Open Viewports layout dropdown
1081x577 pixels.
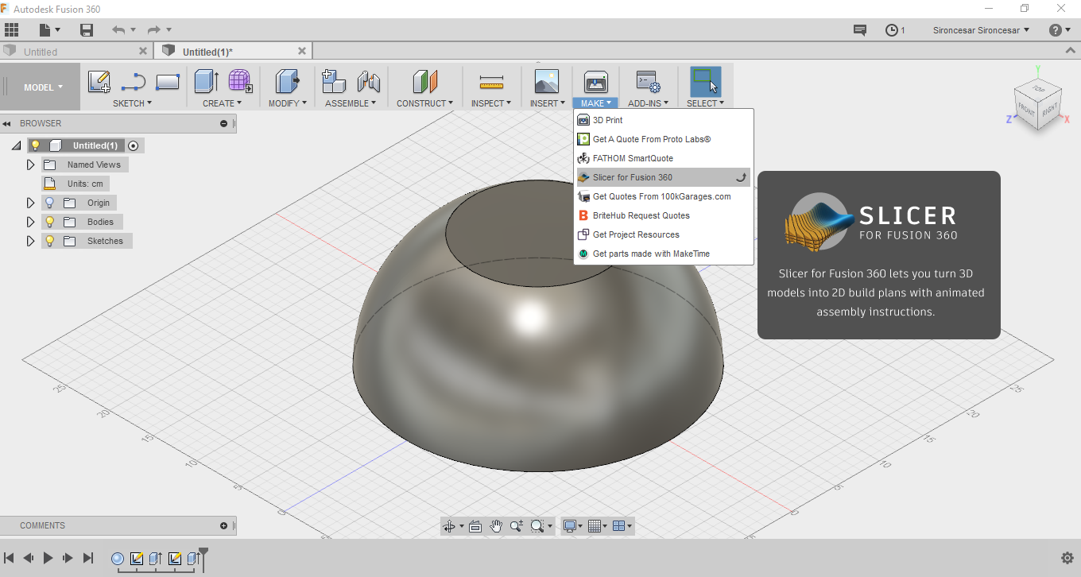click(622, 526)
